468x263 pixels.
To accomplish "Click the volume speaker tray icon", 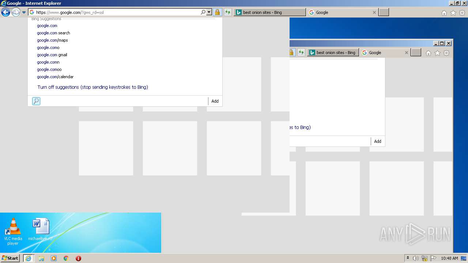I will click(x=416, y=258).
